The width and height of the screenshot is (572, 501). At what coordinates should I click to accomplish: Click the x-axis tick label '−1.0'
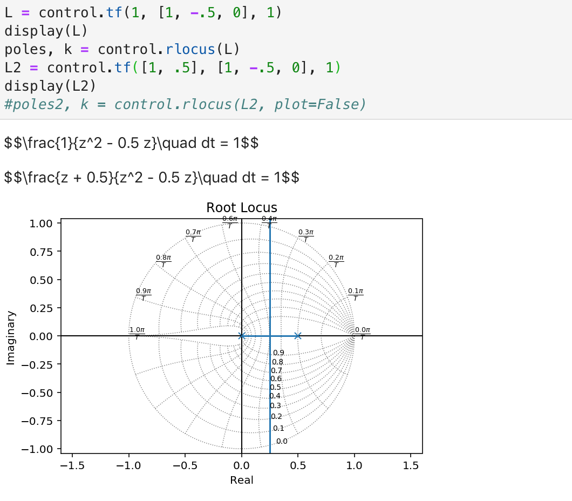pyautogui.click(x=128, y=465)
